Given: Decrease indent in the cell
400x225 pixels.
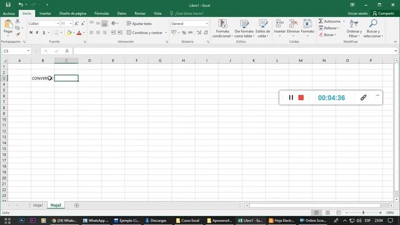Looking at the screenshot, I should pos(114,32).
